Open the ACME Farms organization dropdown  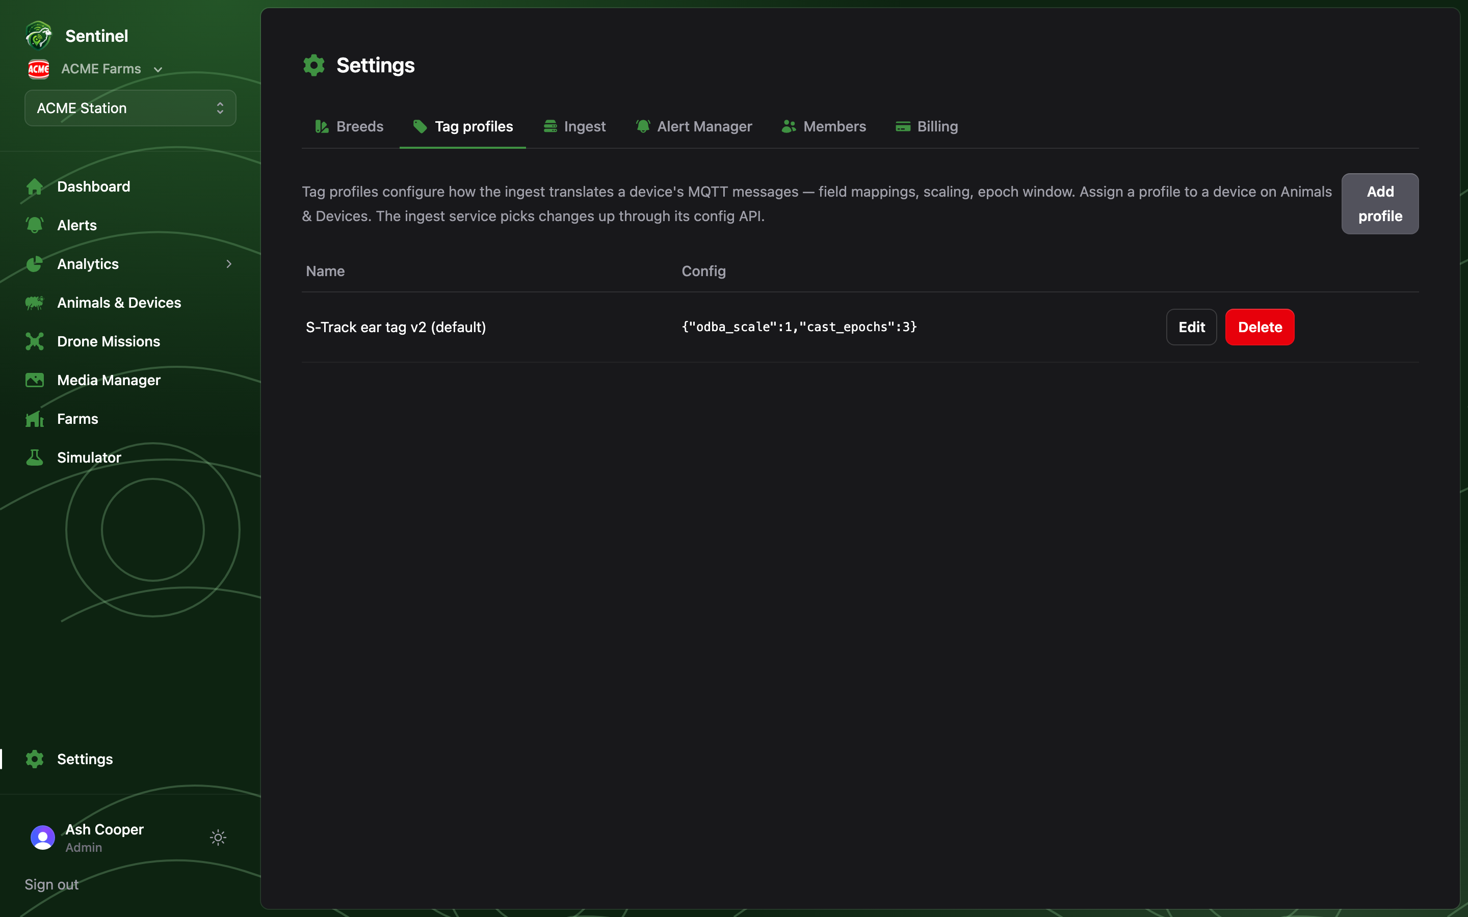coord(96,69)
